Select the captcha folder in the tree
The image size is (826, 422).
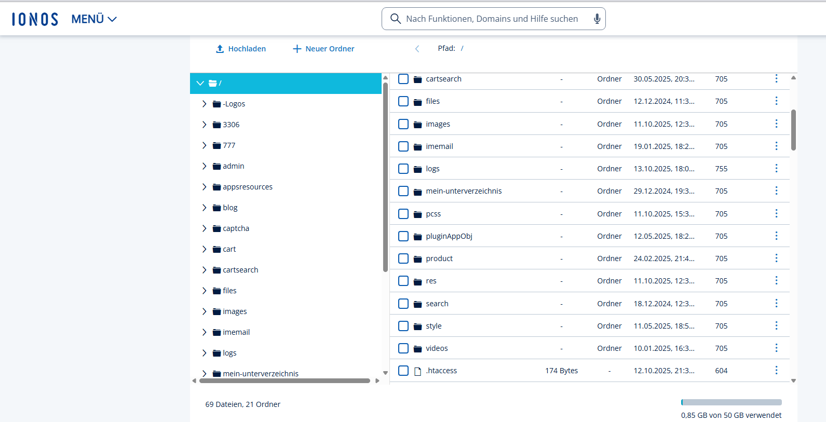tap(236, 228)
